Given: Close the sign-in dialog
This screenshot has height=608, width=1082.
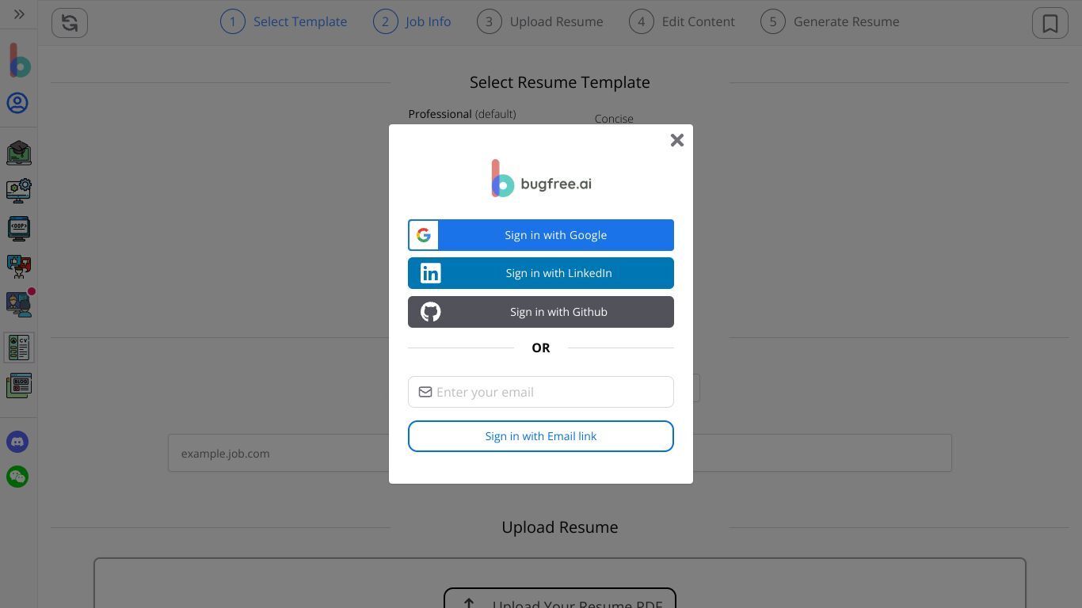Looking at the screenshot, I should pos(676,140).
